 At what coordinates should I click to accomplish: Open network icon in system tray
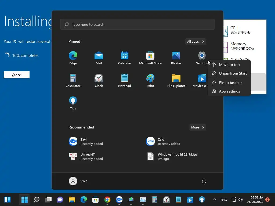[x=234, y=200]
